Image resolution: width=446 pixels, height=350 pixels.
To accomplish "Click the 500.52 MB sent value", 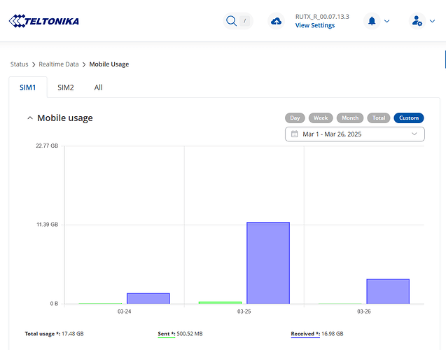I will click(x=190, y=334).
